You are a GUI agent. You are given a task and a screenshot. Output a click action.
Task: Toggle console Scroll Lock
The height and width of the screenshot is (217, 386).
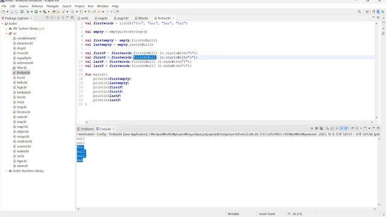pyautogui.click(x=332, y=128)
